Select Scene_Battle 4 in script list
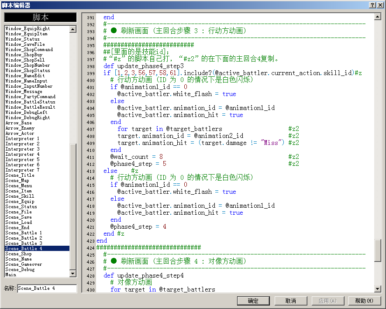The width and height of the screenshot is (386, 309). pyautogui.click(x=37, y=248)
